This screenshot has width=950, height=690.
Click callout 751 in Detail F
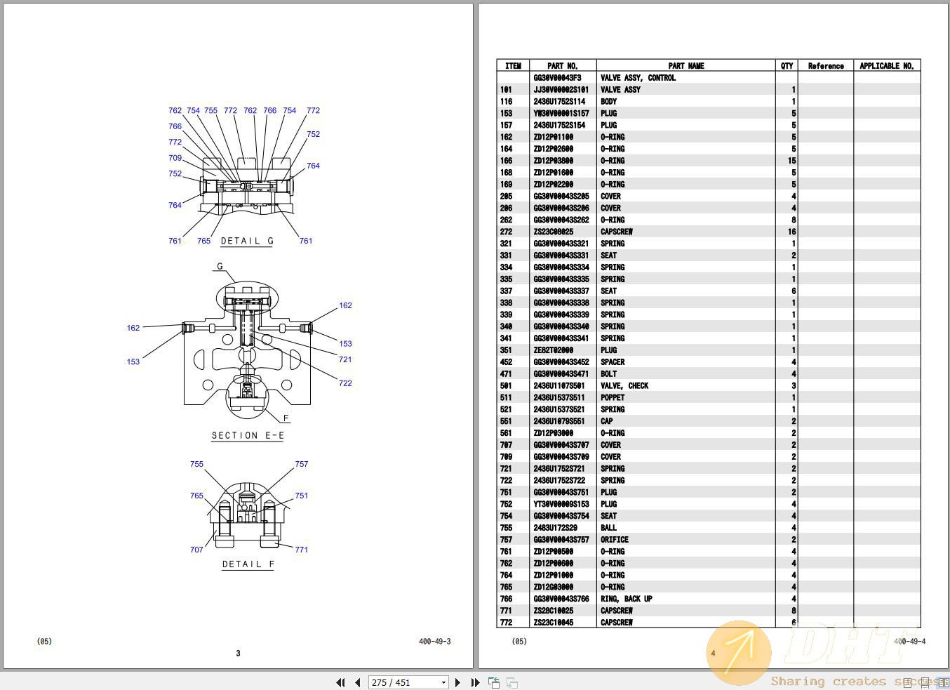pyautogui.click(x=302, y=496)
